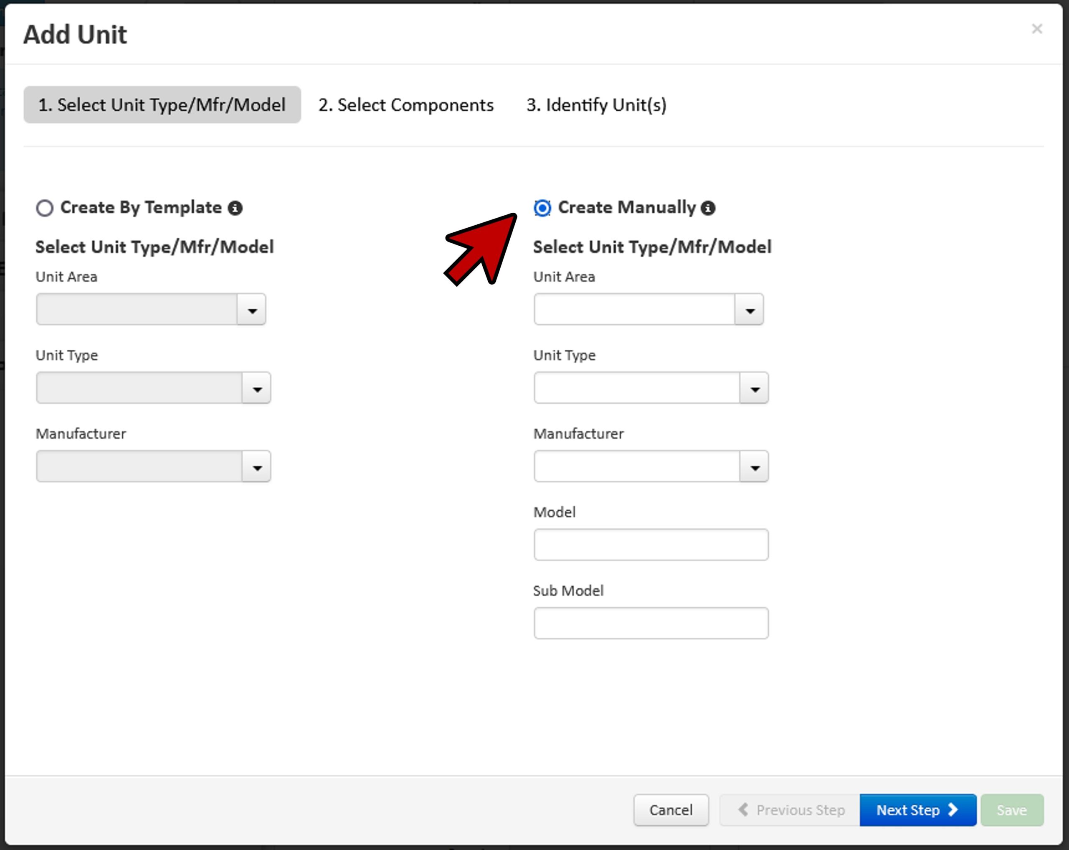This screenshot has width=1069, height=850.
Task: Switch to the 2. Select Components tab
Action: tap(405, 105)
